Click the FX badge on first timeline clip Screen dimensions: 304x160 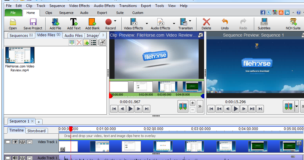click(62, 149)
